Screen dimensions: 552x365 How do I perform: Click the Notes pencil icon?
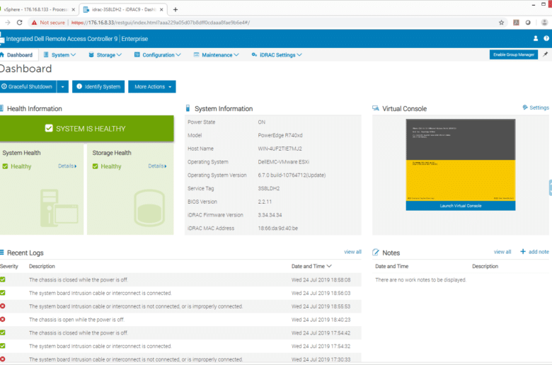click(376, 253)
